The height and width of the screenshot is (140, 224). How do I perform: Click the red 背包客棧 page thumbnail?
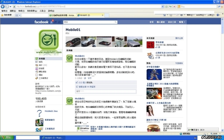tap(150, 45)
